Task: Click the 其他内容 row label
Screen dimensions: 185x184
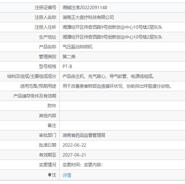Action: coord(47,116)
